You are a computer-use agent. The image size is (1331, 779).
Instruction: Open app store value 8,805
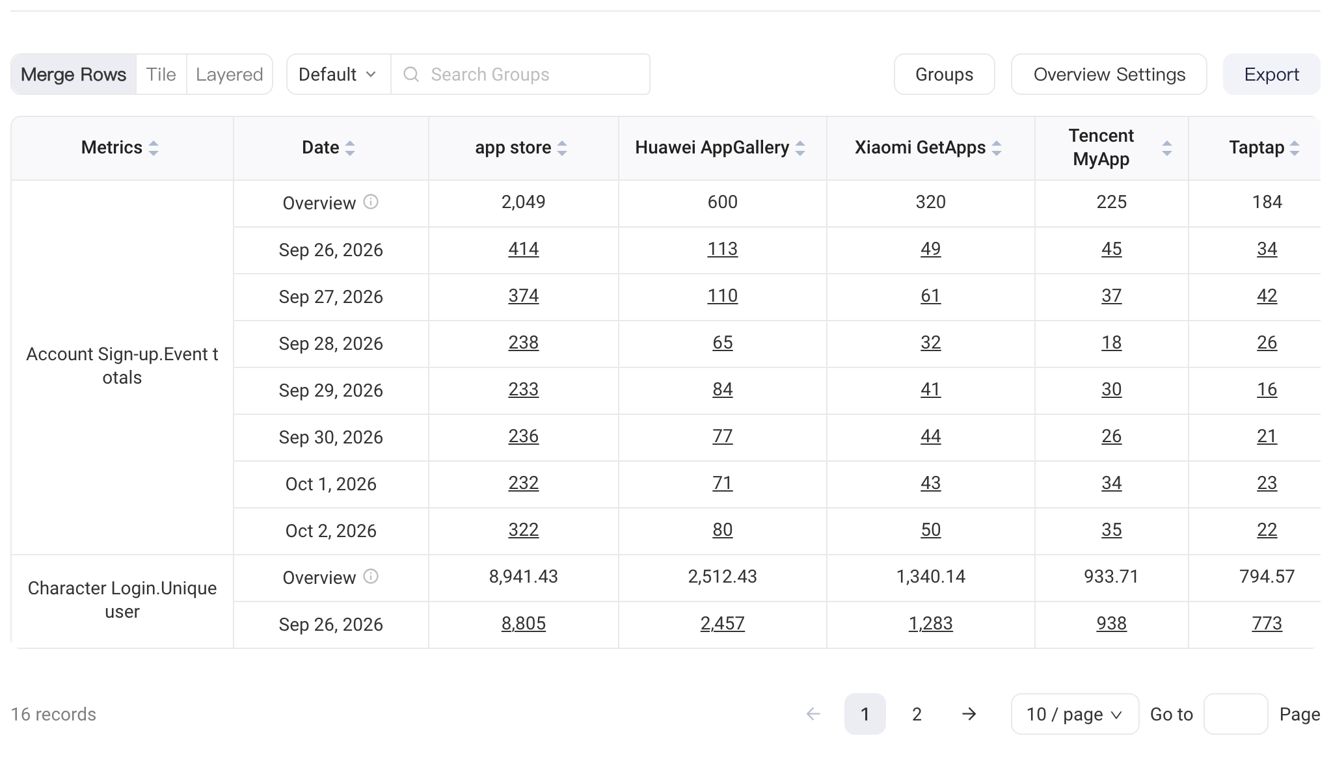click(x=524, y=624)
